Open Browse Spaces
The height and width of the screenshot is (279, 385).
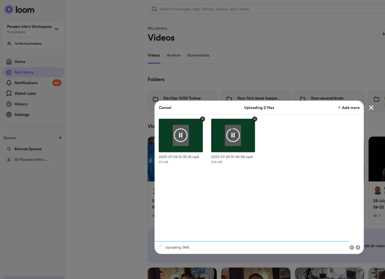[x=33, y=149]
